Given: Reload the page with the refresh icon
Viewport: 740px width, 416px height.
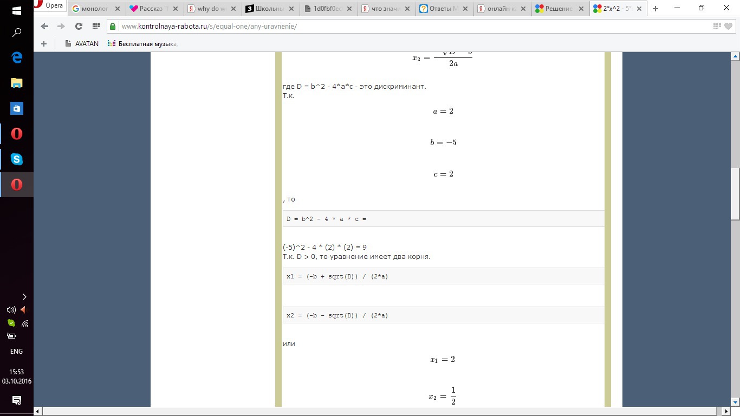Looking at the screenshot, I should pos(79,27).
